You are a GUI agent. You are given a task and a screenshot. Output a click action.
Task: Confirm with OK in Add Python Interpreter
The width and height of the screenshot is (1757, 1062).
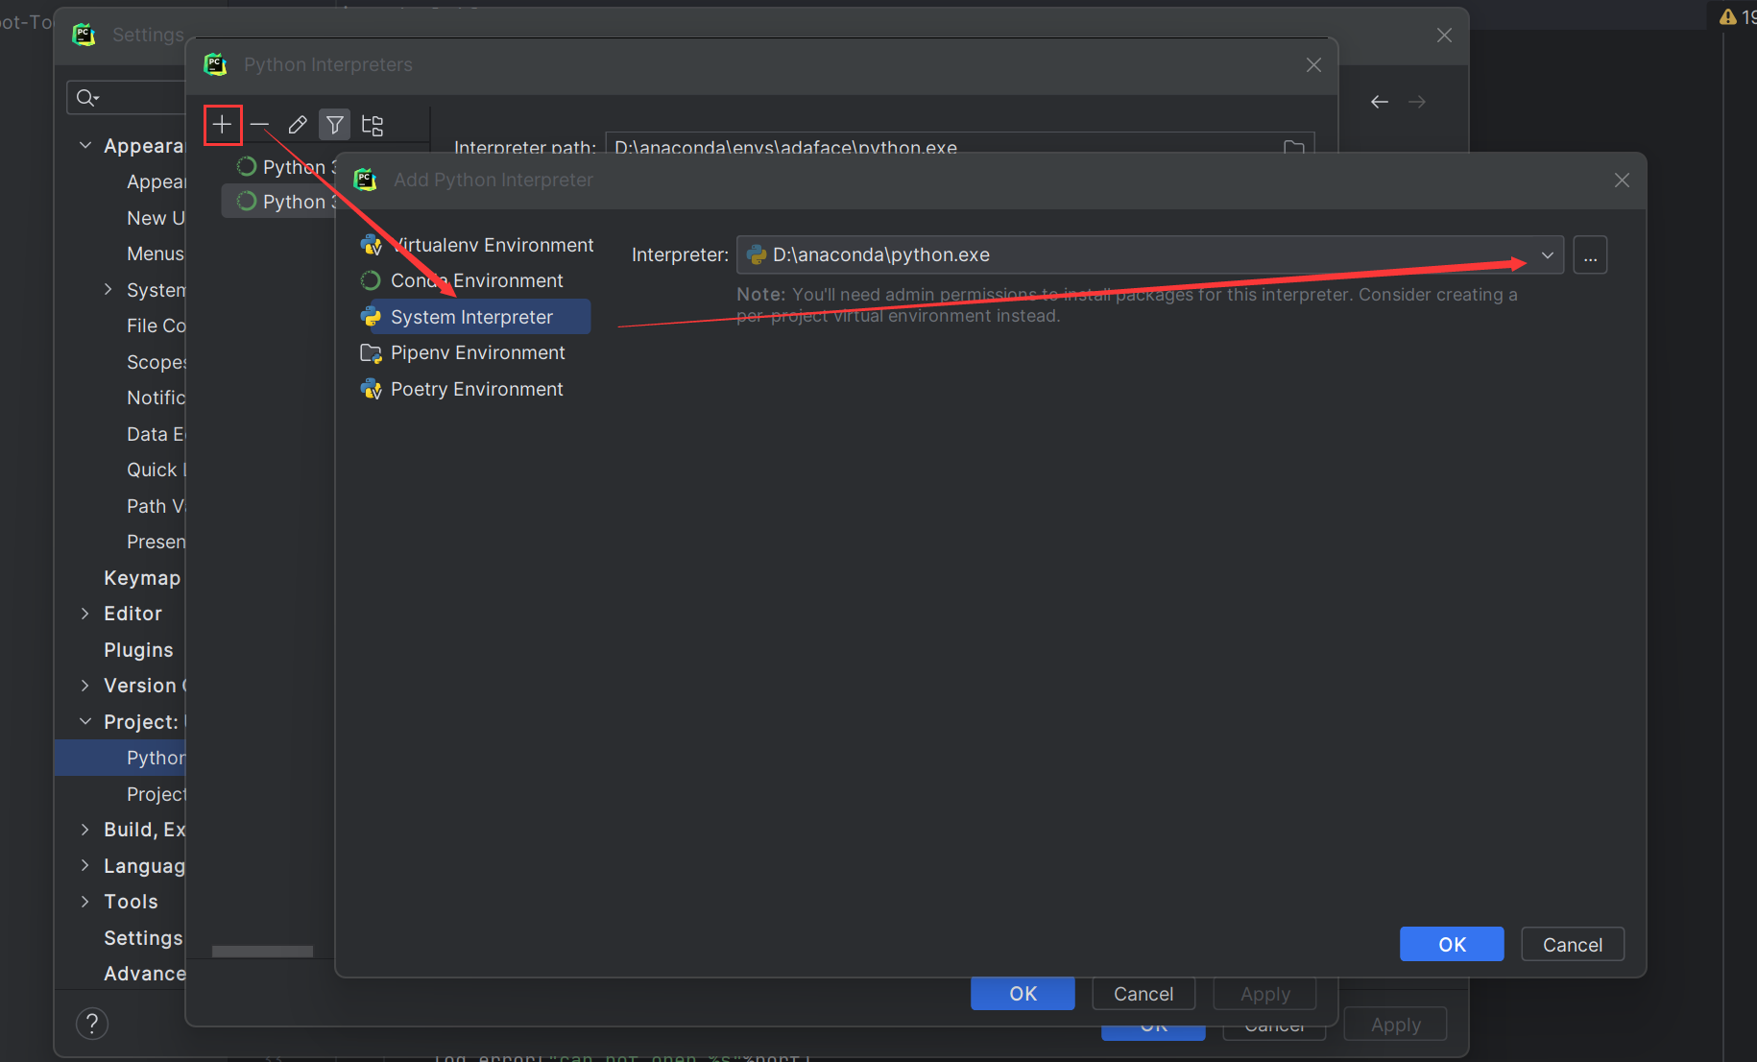tap(1452, 945)
